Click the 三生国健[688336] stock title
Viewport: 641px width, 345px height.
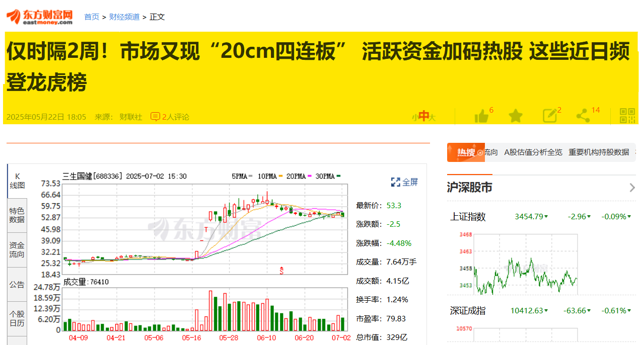[93, 176]
